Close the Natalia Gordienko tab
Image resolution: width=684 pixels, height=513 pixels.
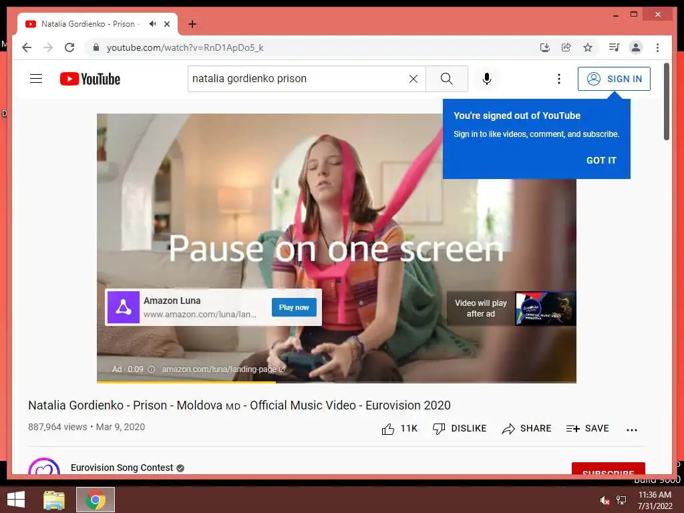166,24
